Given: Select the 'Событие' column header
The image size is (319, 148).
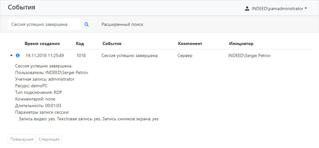Looking at the screenshot, I should pos(112,43).
